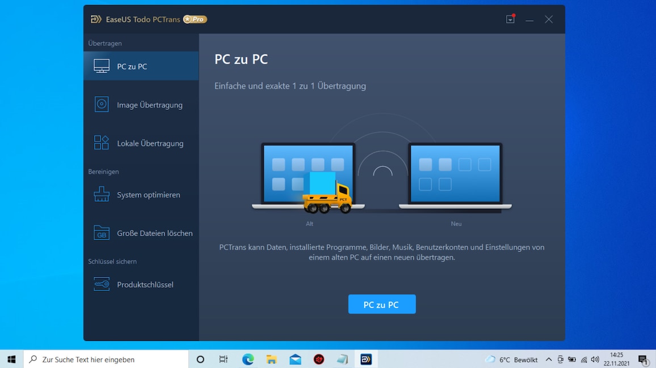
Task: Launch Microsoft Edge from the taskbar
Action: 247,359
